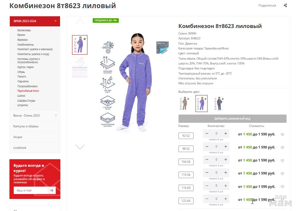This screenshot has height=211, width=297.
Task: Show previous image with up chevron arrow
Action: [x=80, y=21]
